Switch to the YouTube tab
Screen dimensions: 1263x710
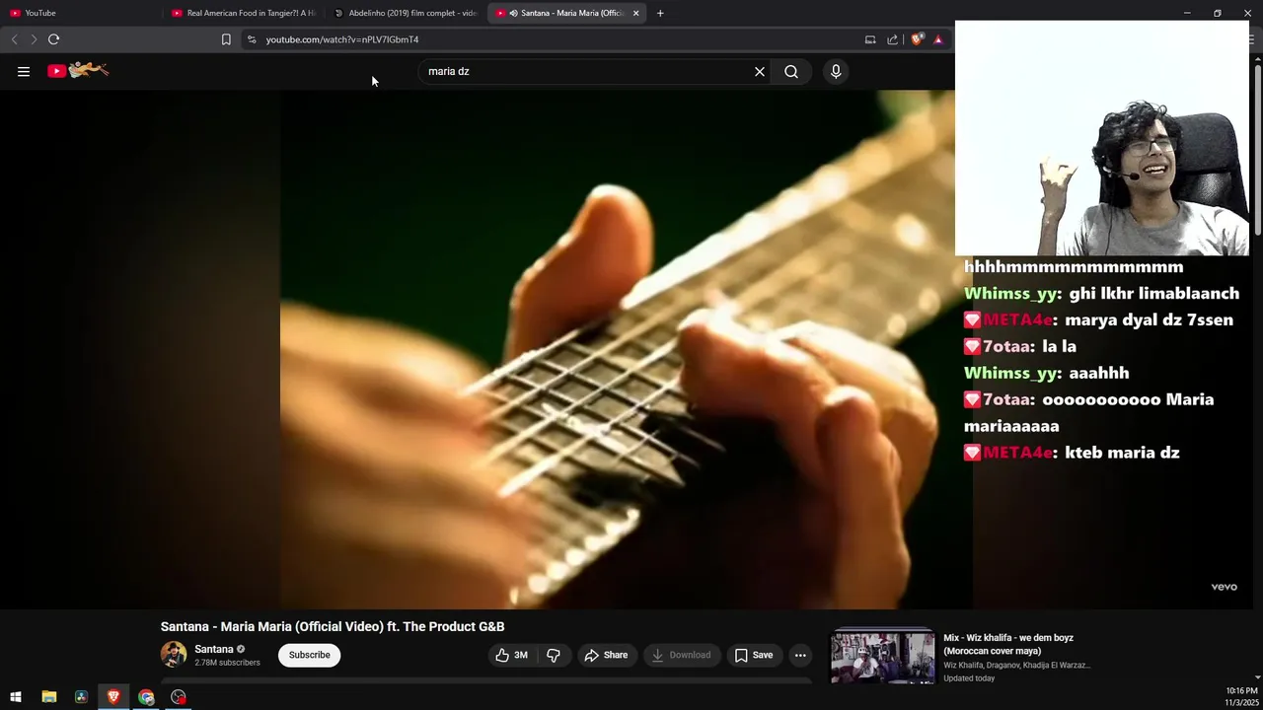pyautogui.click(x=79, y=13)
